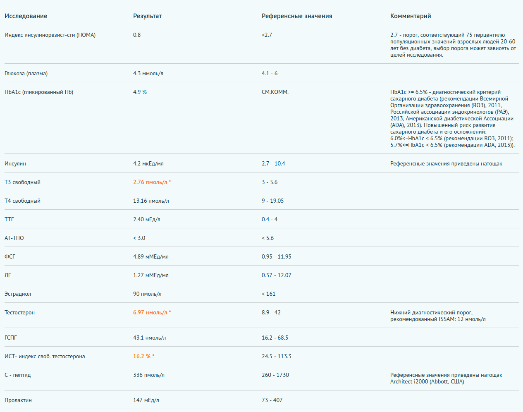
Task: Click the СМ.КОММ. reference text
Action: pos(275,92)
